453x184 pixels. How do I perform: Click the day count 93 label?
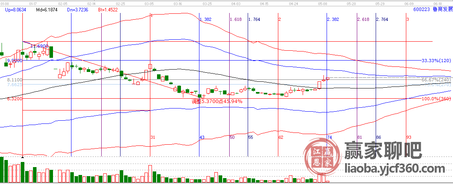[409, 137]
